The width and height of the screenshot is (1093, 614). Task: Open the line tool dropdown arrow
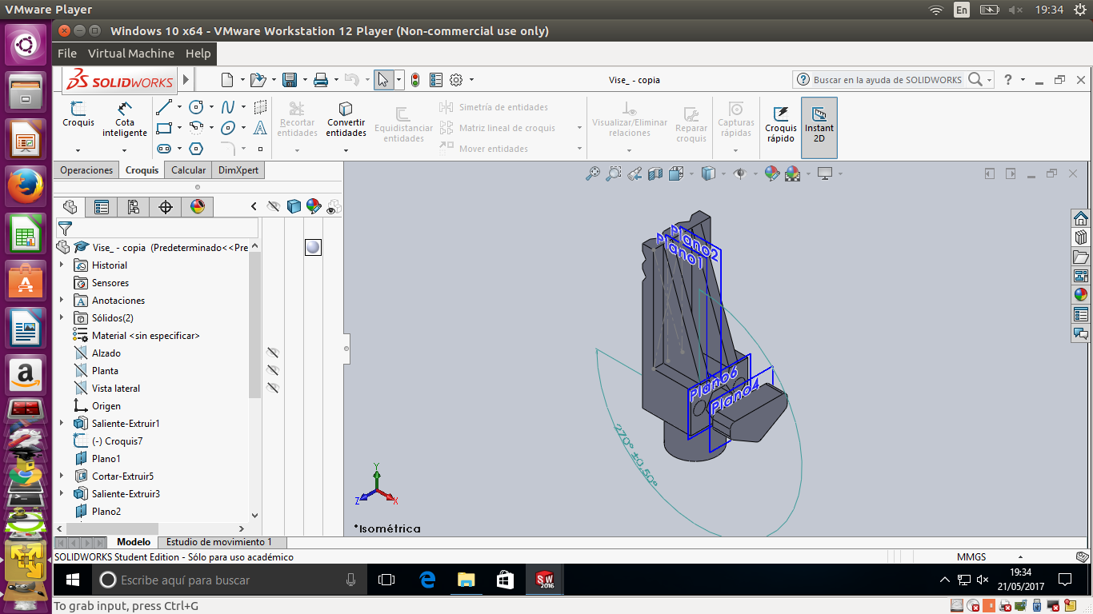179,107
